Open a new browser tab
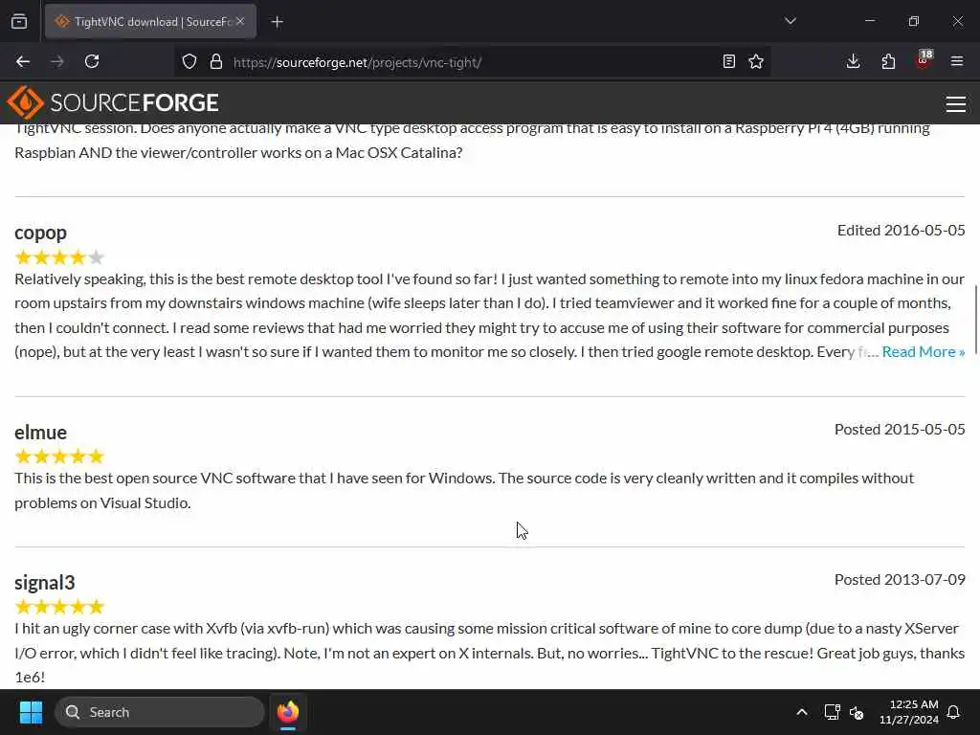 (277, 22)
